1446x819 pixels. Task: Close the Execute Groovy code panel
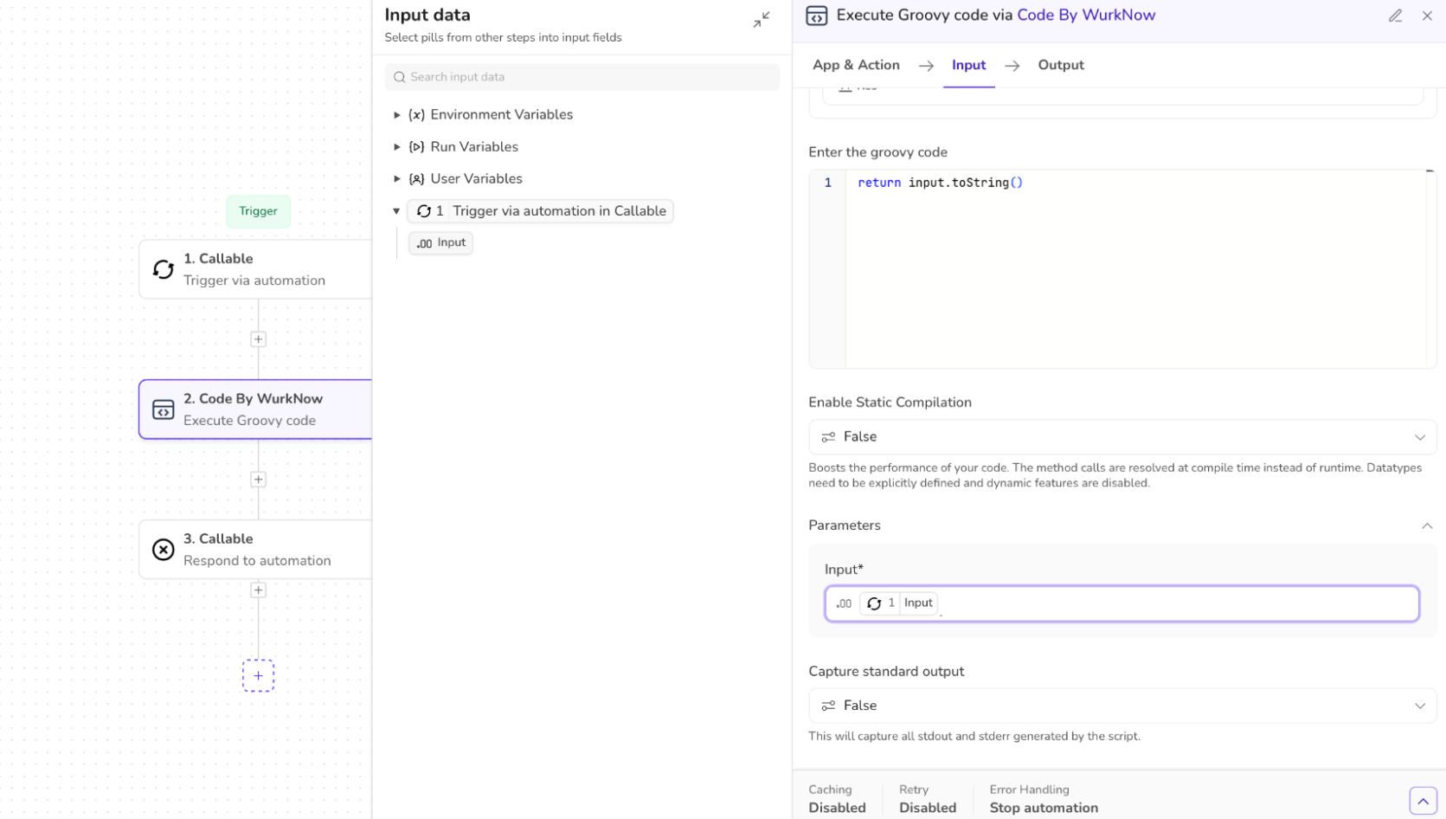pyautogui.click(x=1427, y=16)
